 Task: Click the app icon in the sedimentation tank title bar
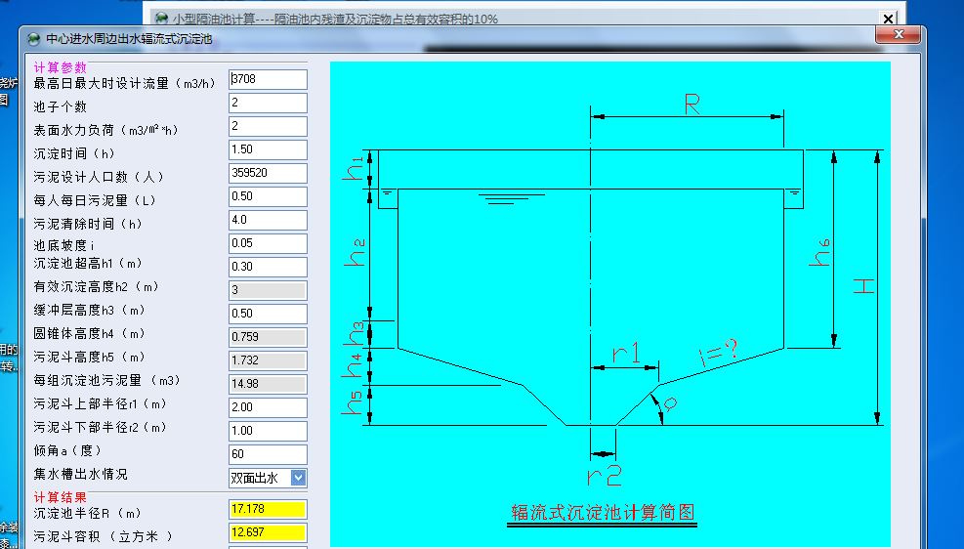[x=34, y=39]
